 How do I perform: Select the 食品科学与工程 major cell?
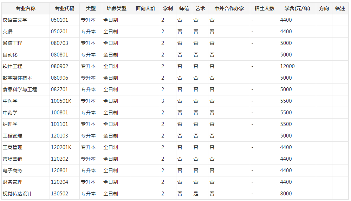(20, 89)
